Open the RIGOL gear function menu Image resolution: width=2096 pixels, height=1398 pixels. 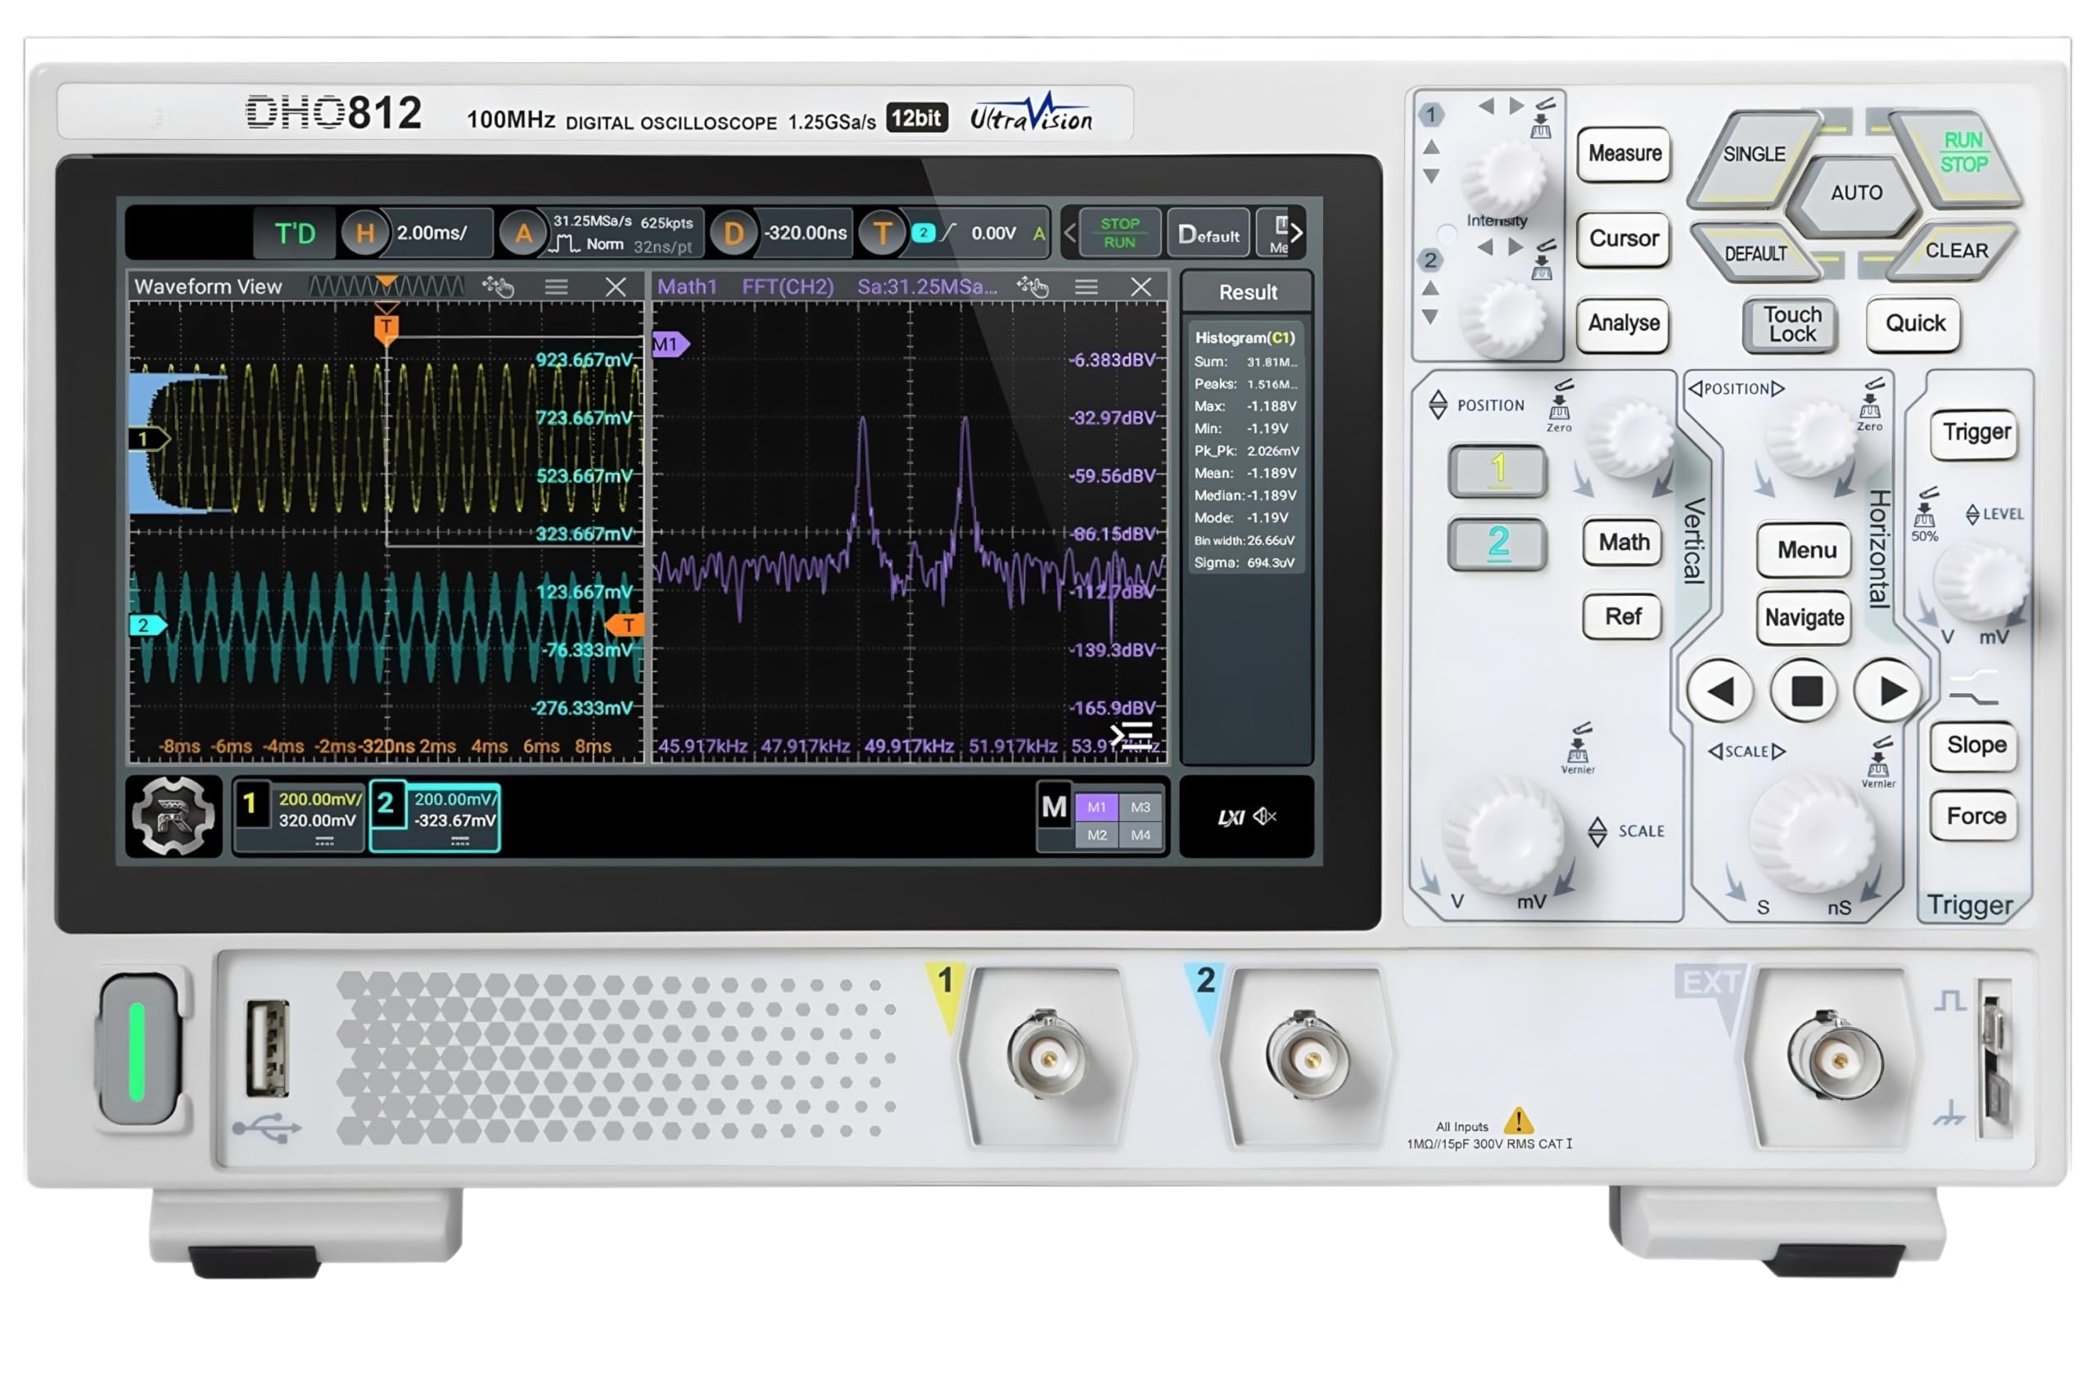(x=172, y=816)
